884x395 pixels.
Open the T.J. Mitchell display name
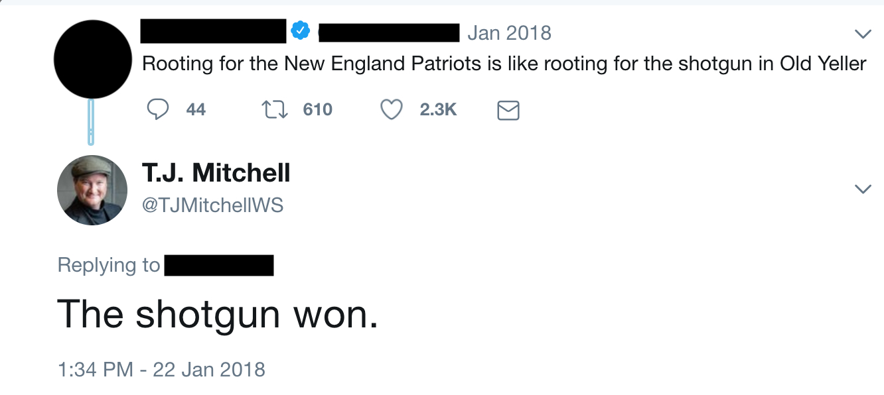(x=216, y=174)
